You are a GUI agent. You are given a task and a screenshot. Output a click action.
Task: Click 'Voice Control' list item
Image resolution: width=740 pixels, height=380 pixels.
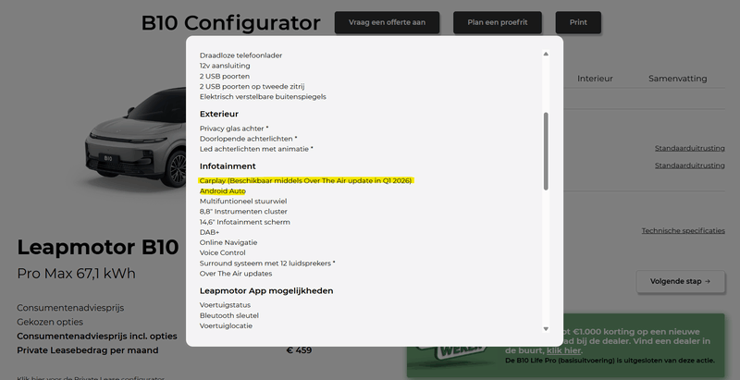(x=222, y=252)
